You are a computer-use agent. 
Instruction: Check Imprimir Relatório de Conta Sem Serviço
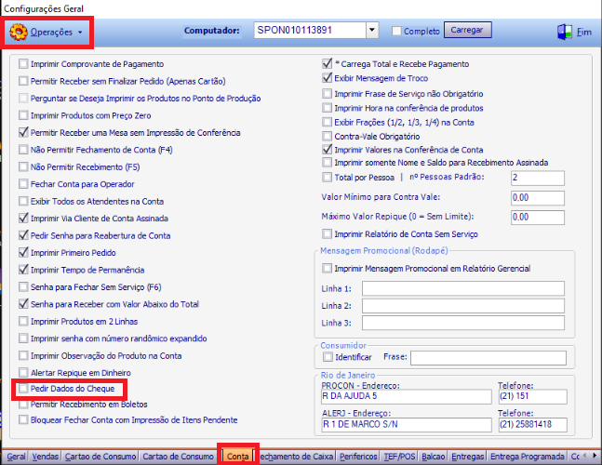click(328, 233)
